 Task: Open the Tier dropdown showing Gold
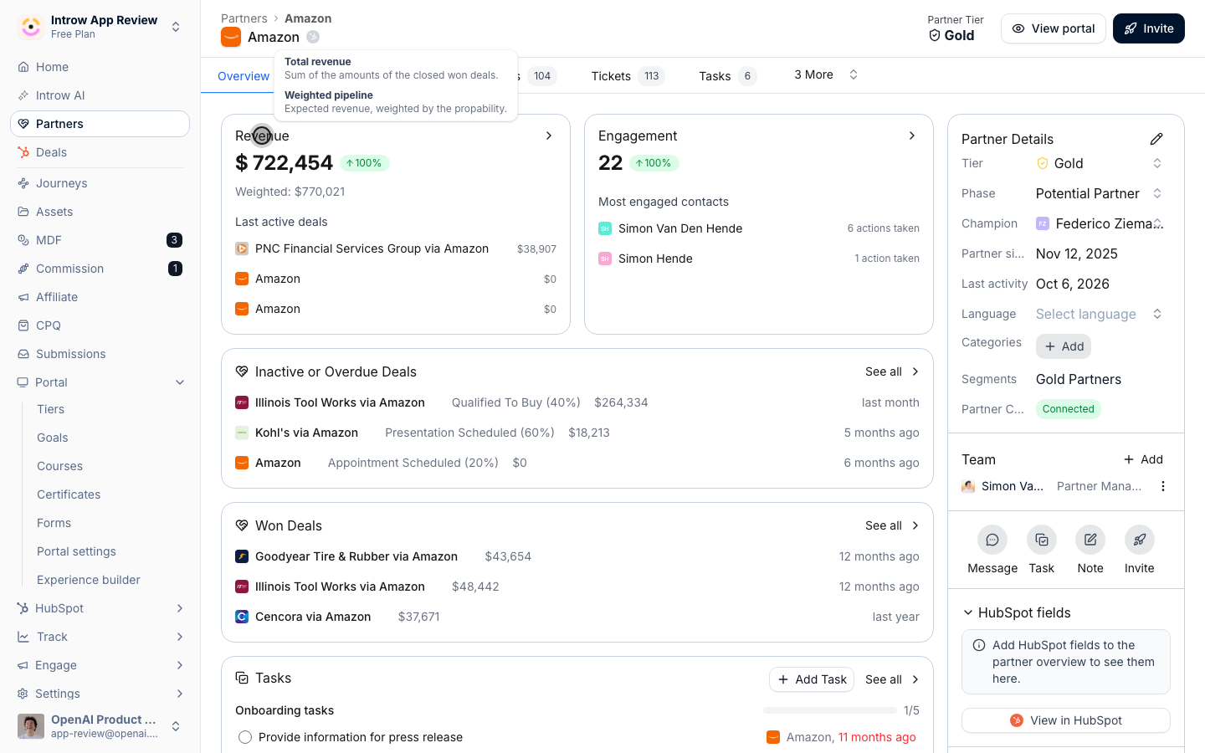(1100, 163)
